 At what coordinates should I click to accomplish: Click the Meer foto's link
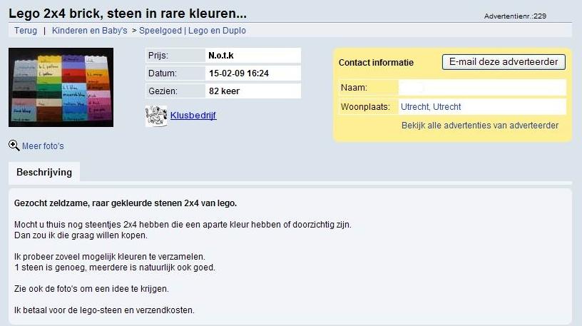pyautogui.click(x=43, y=146)
